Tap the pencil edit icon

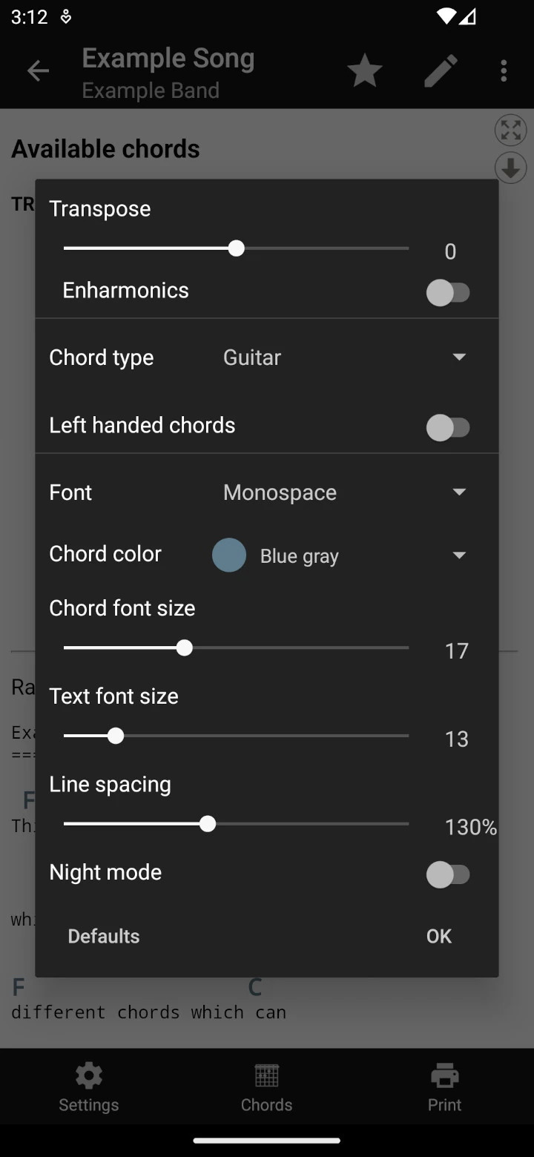(441, 71)
